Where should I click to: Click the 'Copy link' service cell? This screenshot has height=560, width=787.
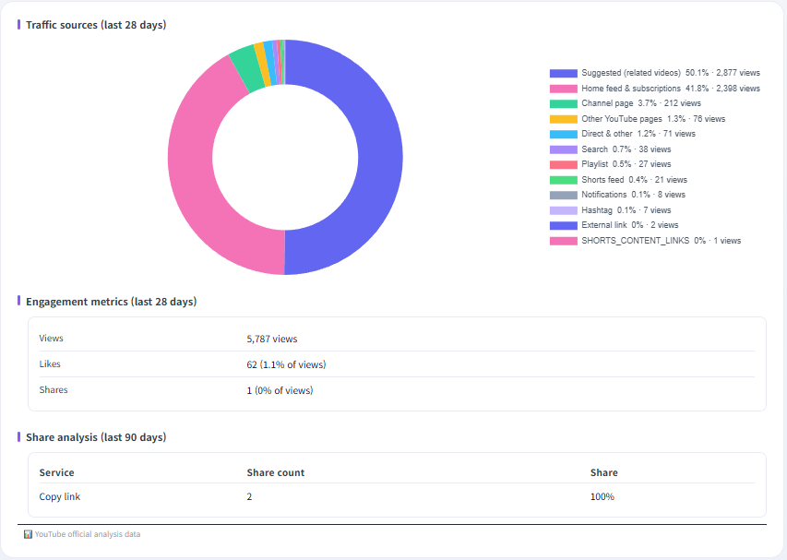pyautogui.click(x=60, y=496)
